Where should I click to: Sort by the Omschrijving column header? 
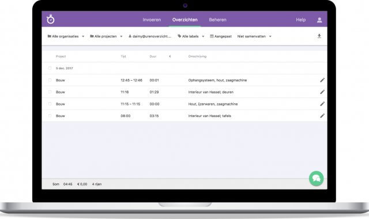[197, 56]
